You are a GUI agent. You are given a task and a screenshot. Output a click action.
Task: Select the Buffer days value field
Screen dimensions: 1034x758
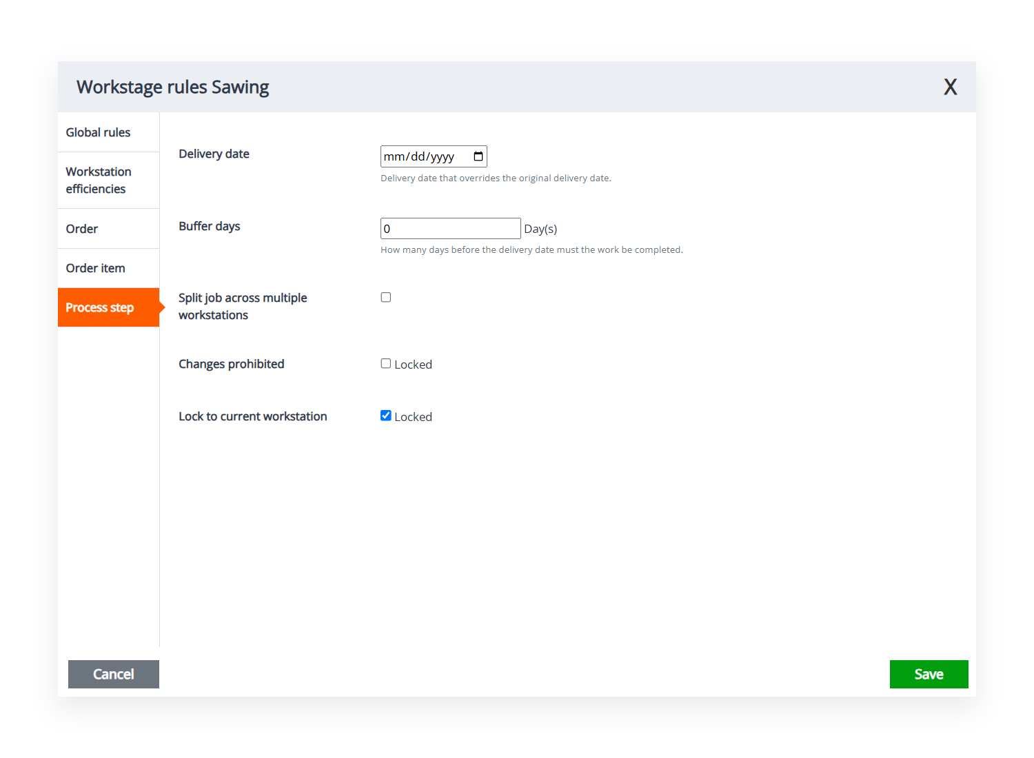450,228
